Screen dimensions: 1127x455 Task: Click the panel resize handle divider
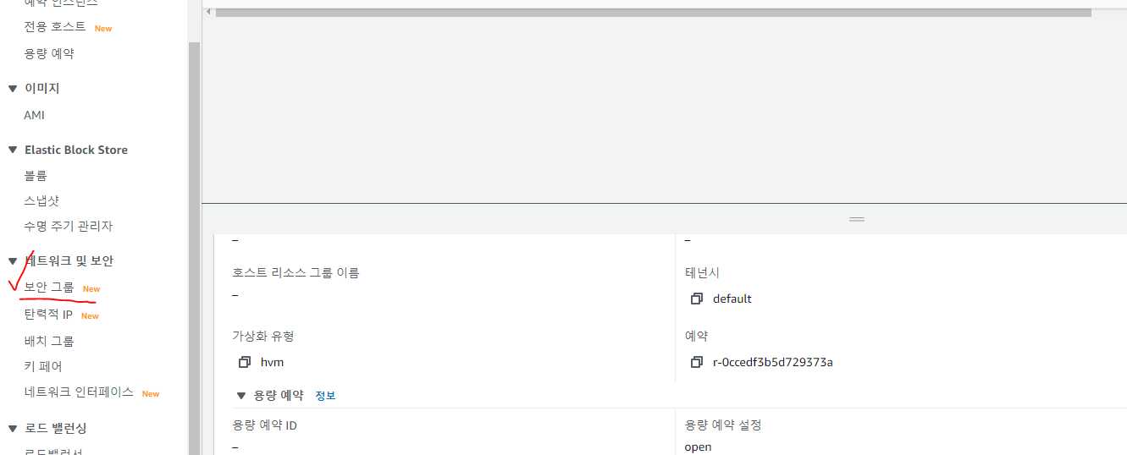(857, 219)
